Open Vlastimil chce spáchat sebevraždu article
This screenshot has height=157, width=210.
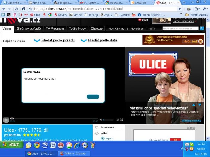pos(159,108)
